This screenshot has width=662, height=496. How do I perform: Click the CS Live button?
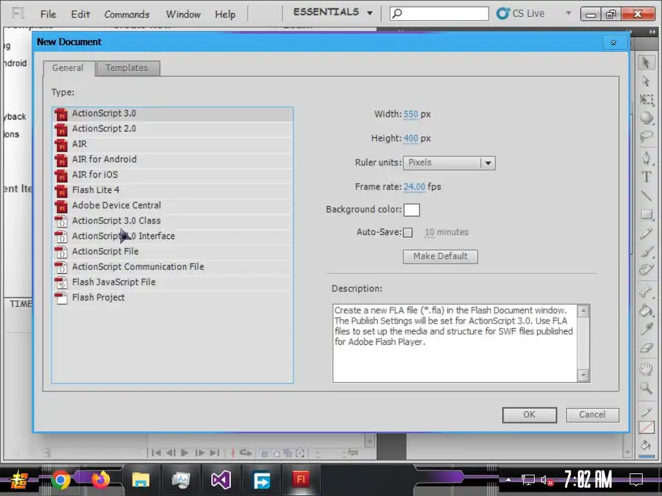tap(520, 13)
